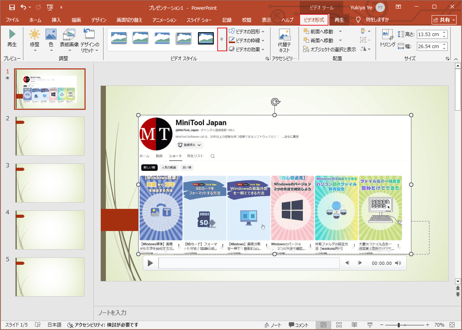Switch to Reading view in status bar
This screenshot has height=330, width=462.
[354, 325]
